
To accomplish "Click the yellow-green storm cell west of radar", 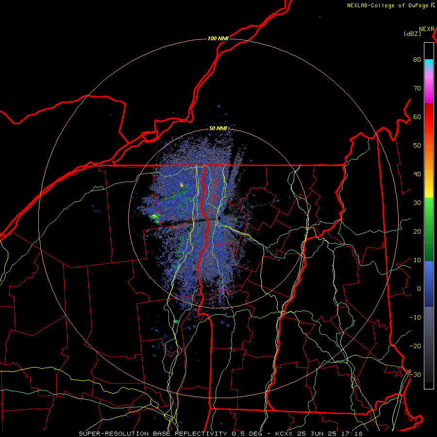I will pyautogui.click(x=155, y=217).
